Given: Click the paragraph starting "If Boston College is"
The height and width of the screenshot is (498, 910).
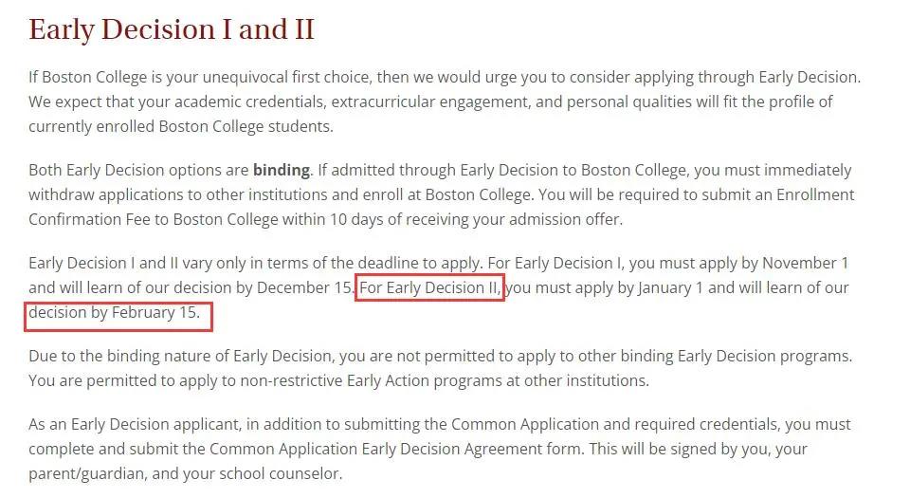Looking at the screenshot, I should [x=444, y=101].
